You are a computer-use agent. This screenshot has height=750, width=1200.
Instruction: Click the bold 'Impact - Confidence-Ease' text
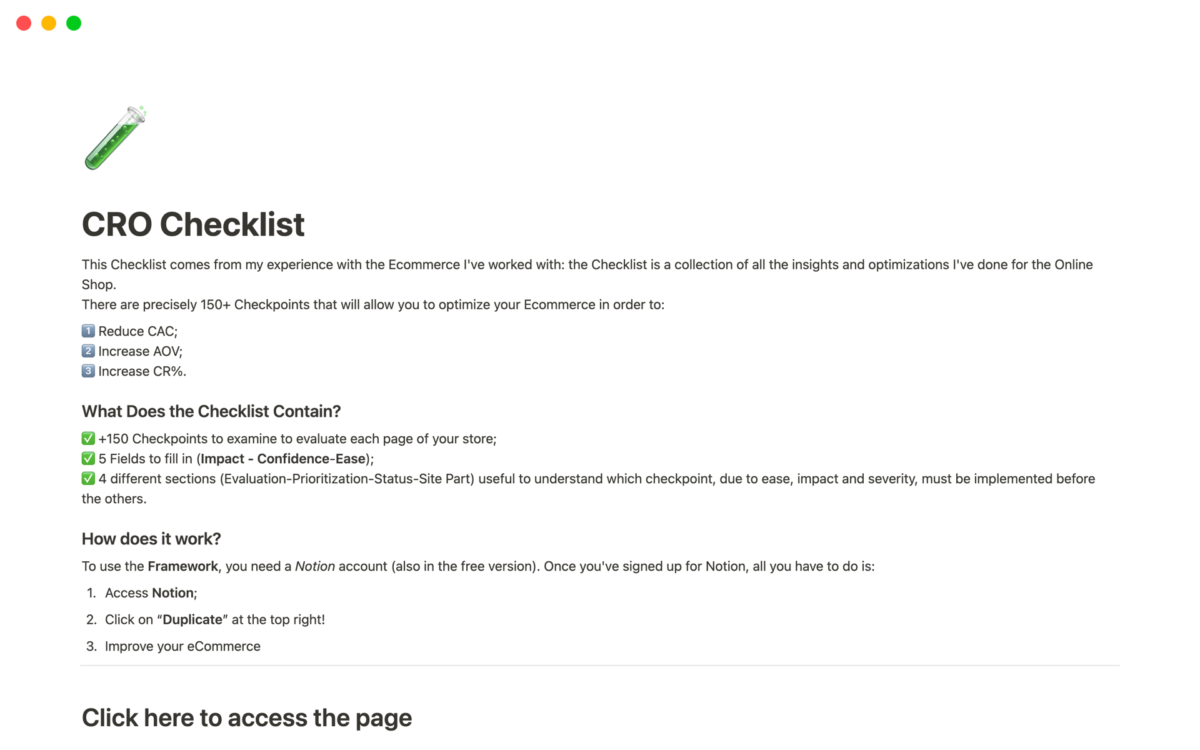pyautogui.click(x=283, y=459)
